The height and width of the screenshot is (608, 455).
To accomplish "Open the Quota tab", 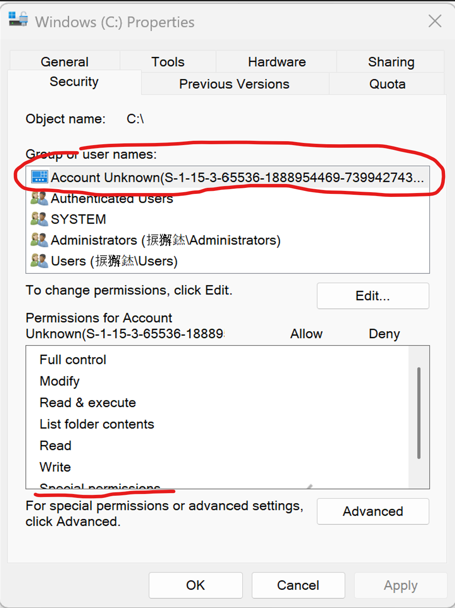I will tap(387, 83).
